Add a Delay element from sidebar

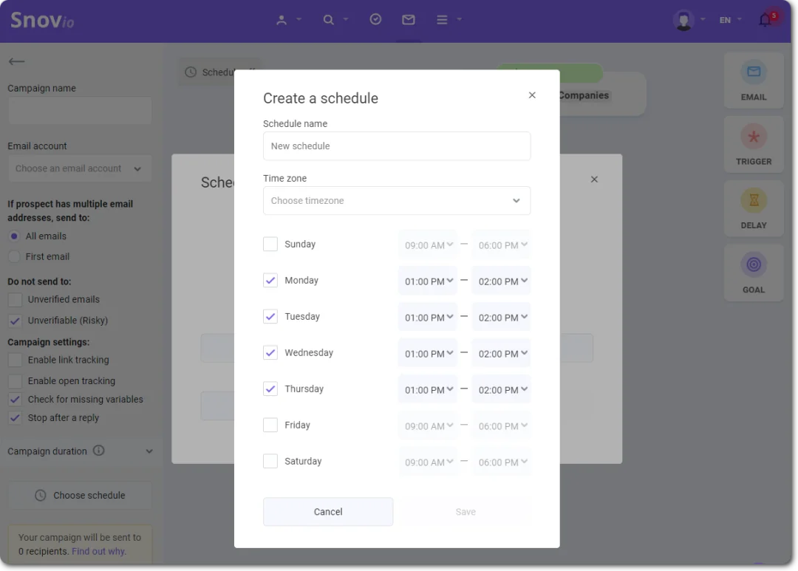click(x=753, y=208)
